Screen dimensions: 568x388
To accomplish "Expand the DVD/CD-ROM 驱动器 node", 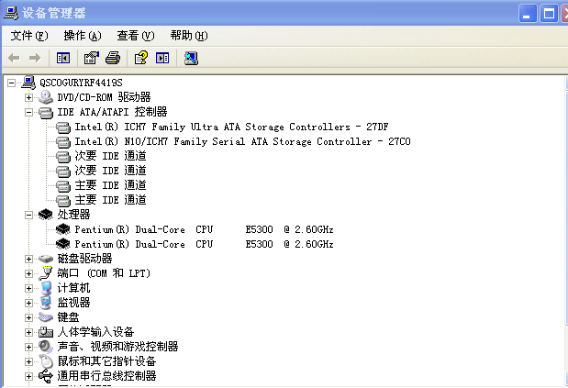I will pos(29,97).
